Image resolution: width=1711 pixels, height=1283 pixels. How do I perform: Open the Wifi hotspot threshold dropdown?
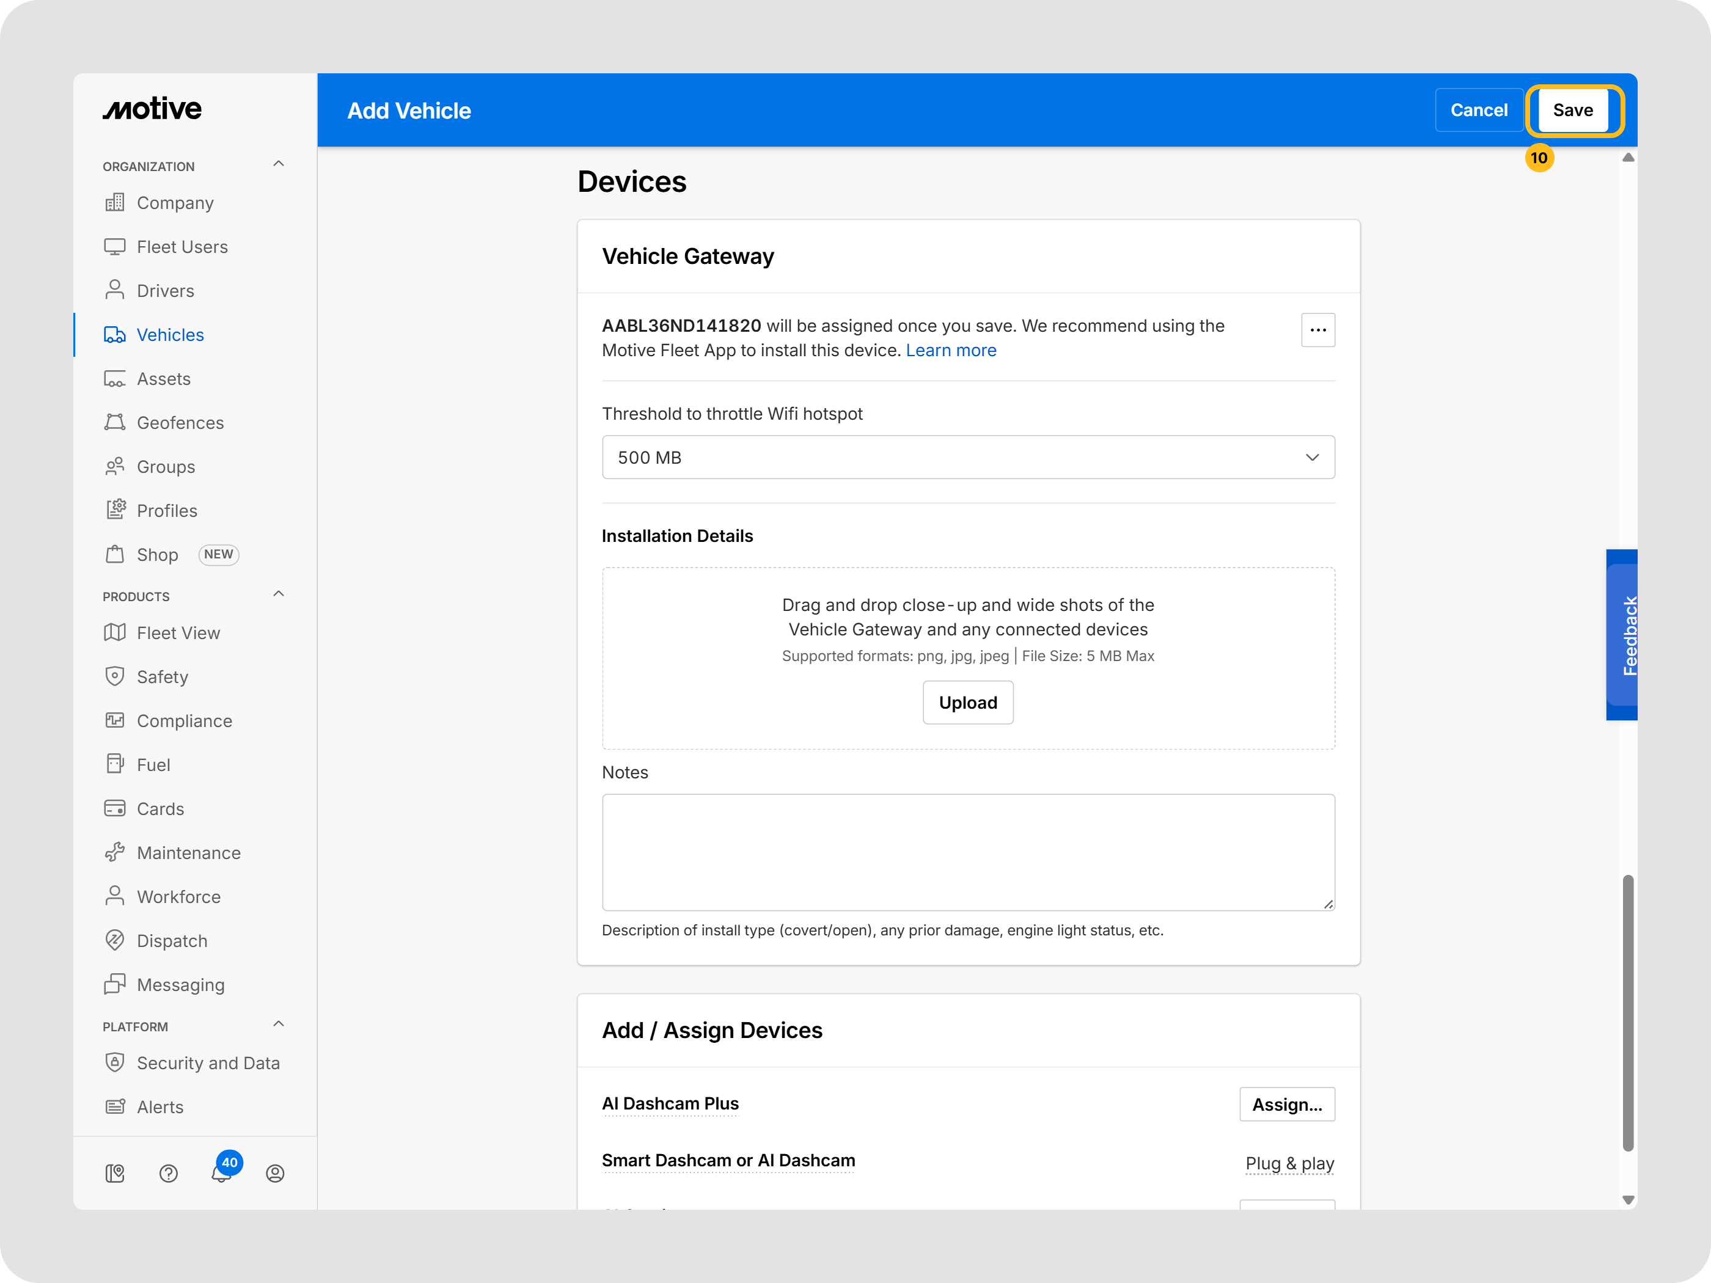968,457
